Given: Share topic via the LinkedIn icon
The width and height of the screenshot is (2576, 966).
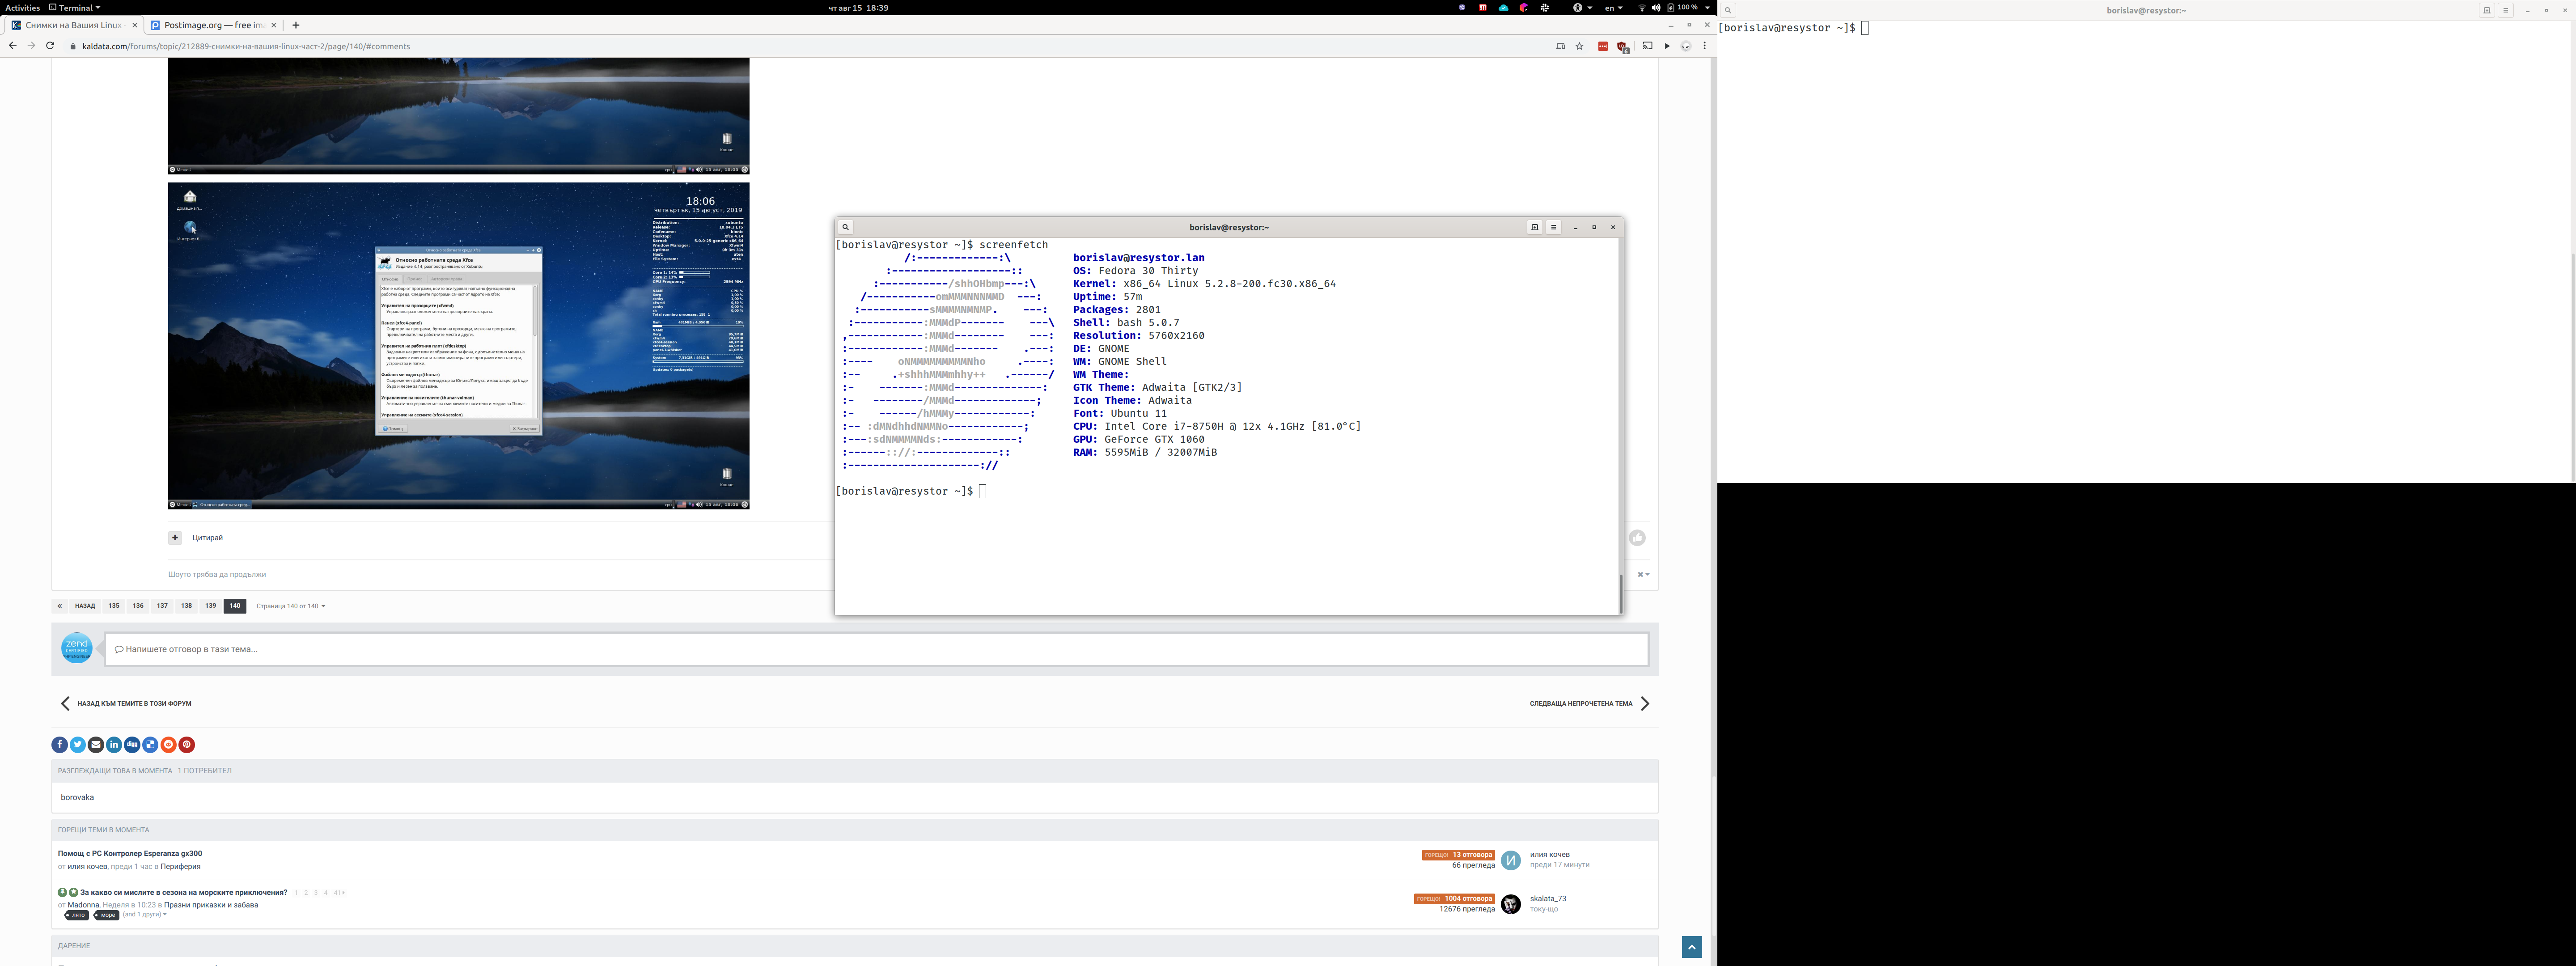Looking at the screenshot, I should point(114,744).
